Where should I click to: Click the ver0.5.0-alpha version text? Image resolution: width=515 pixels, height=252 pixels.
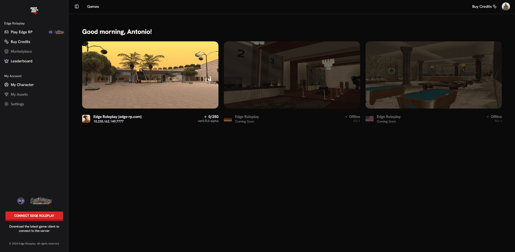point(208,121)
